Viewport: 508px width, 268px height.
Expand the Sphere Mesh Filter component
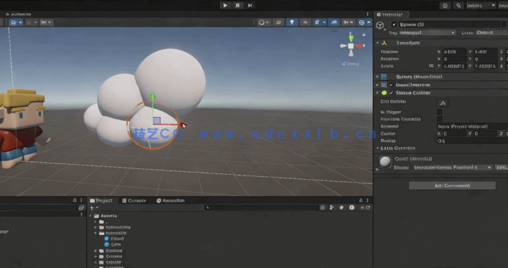click(x=377, y=77)
